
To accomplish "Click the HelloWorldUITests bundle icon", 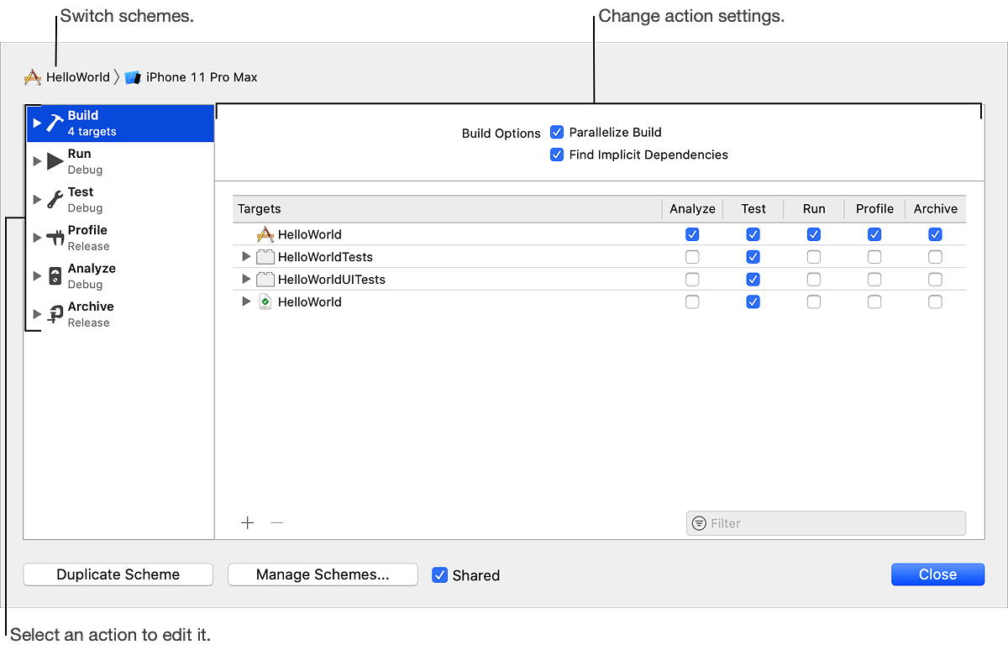I will [x=265, y=280].
